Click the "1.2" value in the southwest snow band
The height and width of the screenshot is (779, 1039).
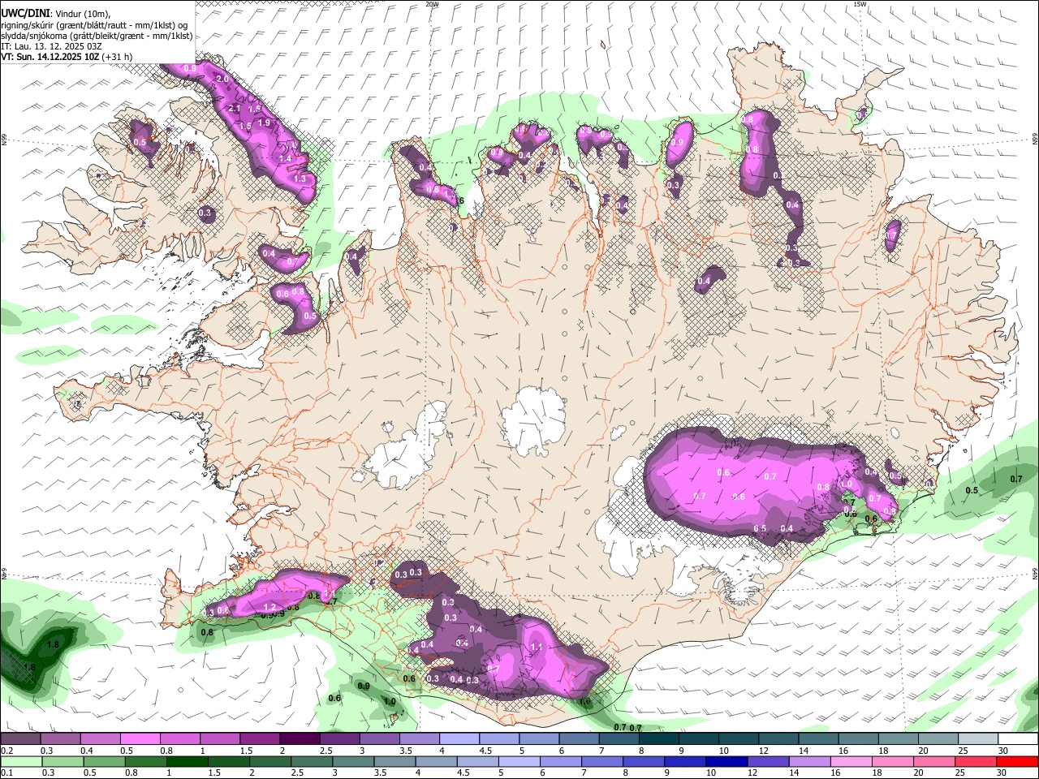point(270,607)
